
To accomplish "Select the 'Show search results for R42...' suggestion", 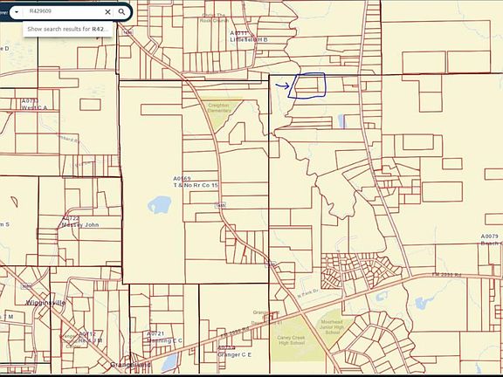I will pyautogui.click(x=68, y=29).
